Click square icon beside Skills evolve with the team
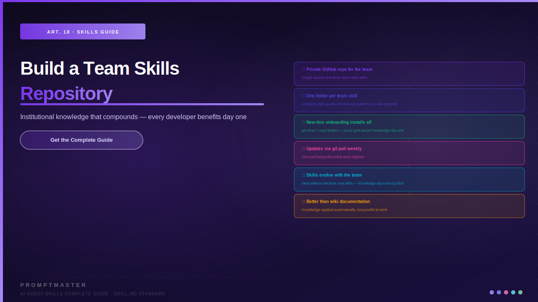 click(303, 175)
